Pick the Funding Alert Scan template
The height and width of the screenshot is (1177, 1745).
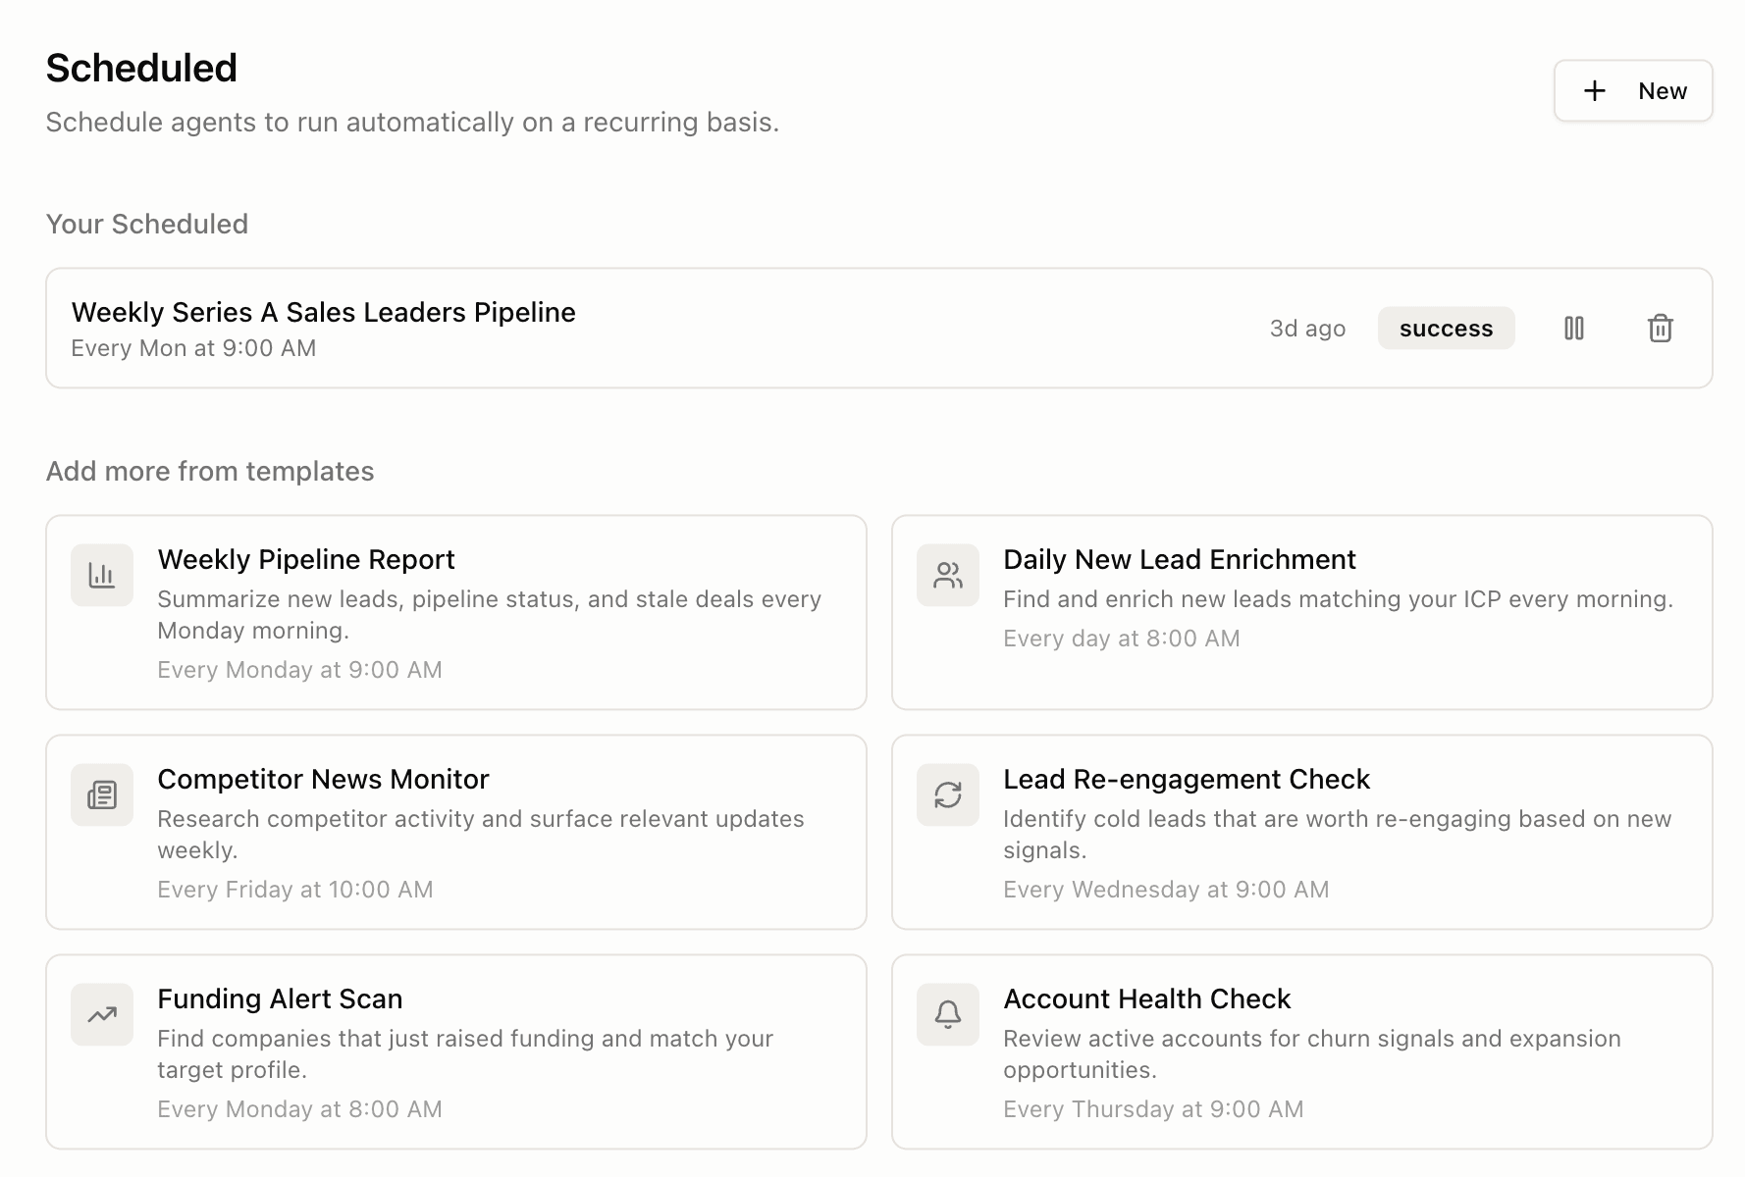pyautogui.click(x=456, y=1051)
